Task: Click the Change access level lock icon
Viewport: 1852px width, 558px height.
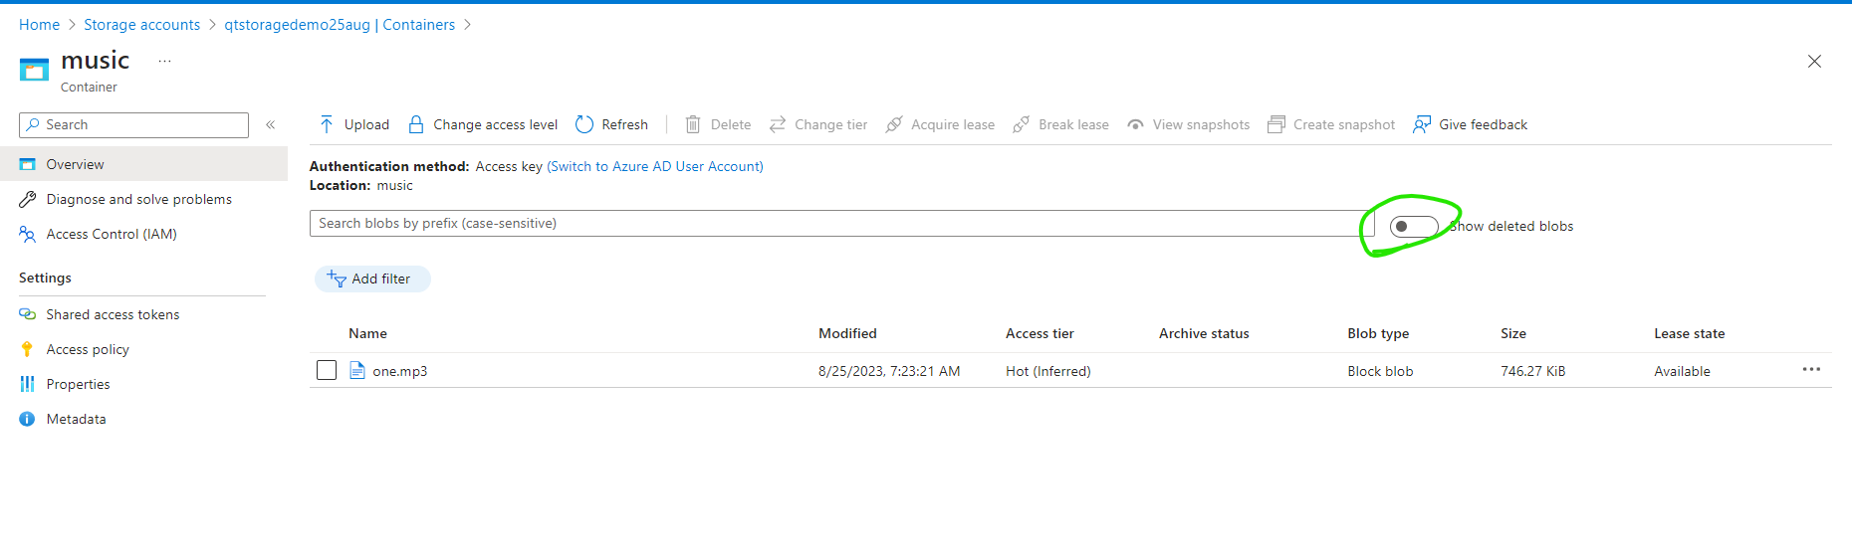Action: 416,124
